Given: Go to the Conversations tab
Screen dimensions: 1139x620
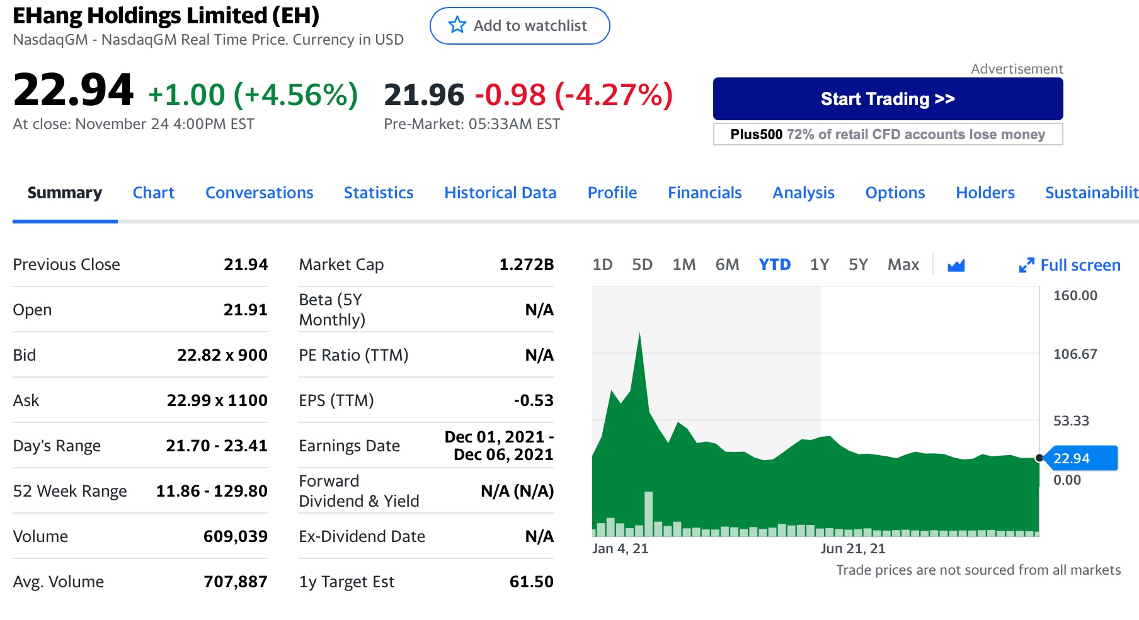Looking at the screenshot, I should (x=259, y=193).
